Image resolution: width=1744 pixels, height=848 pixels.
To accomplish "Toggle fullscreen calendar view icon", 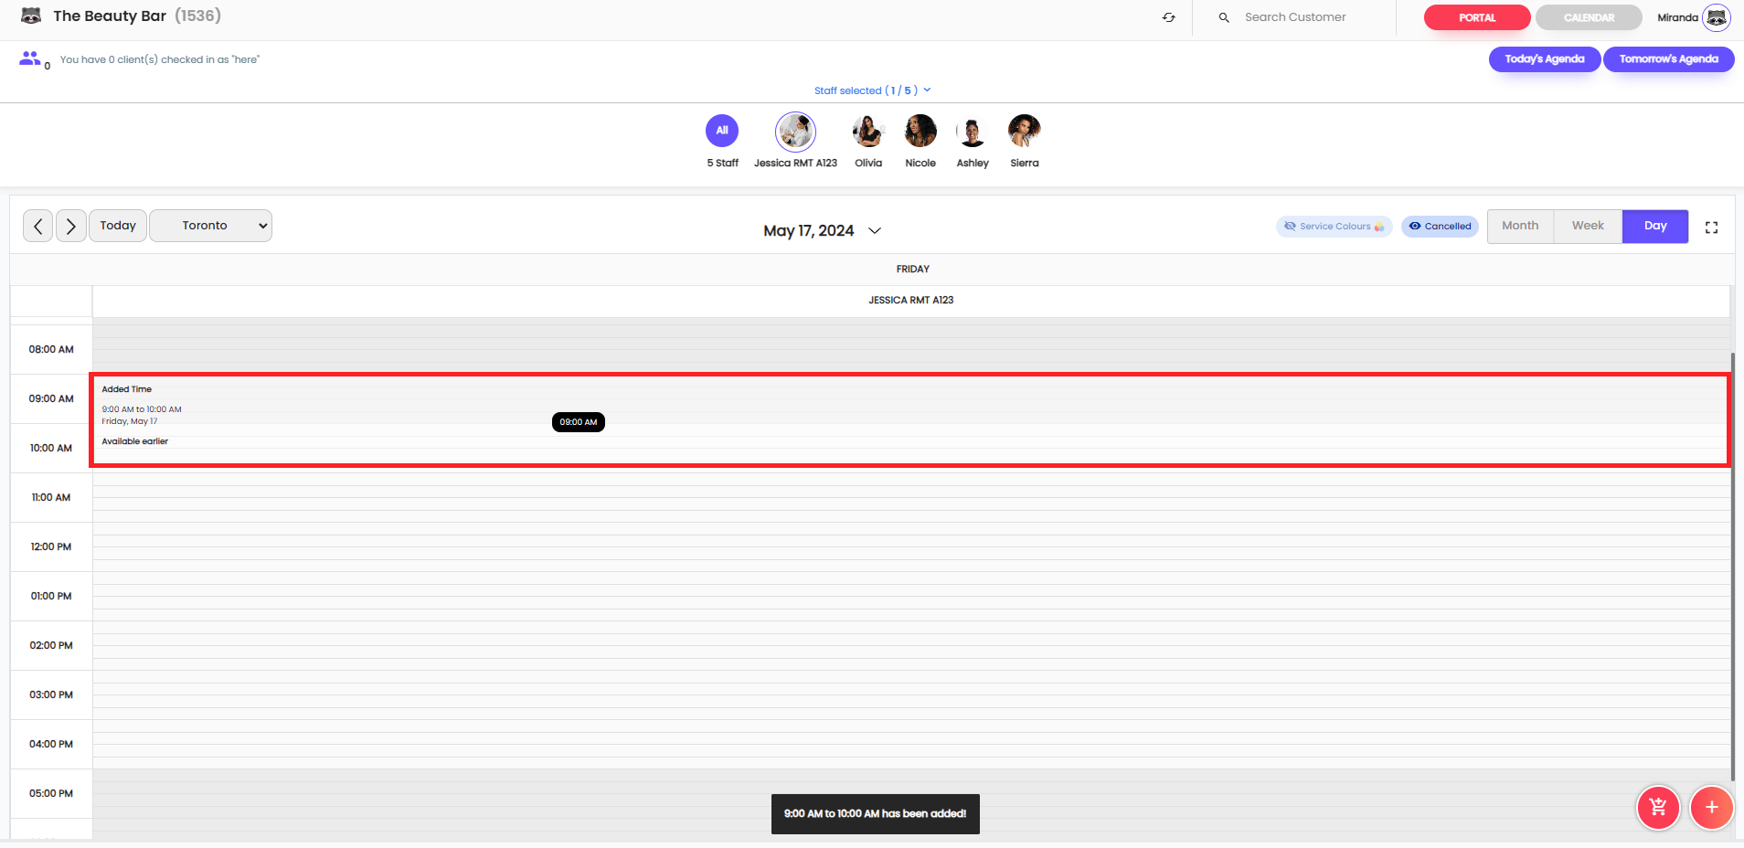I will [x=1711, y=228].
